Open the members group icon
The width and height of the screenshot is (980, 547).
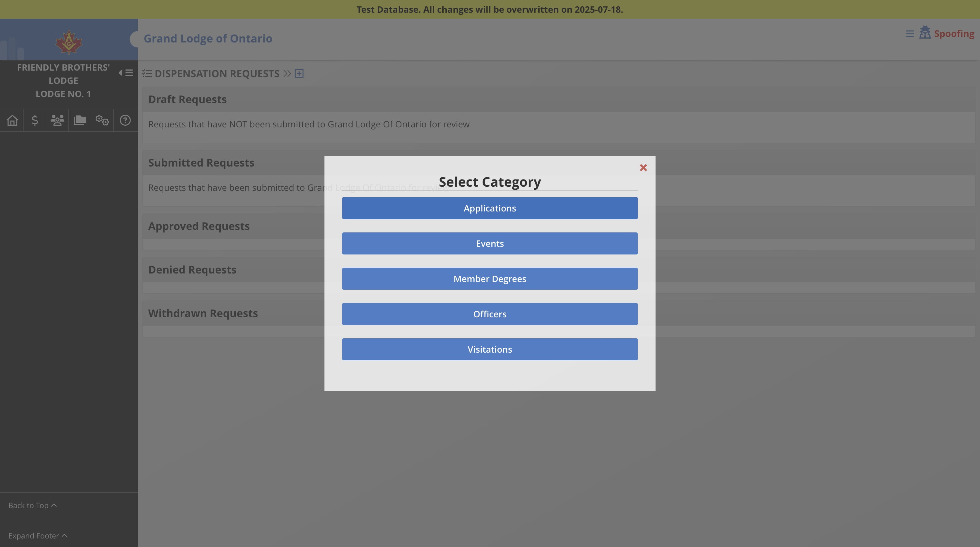[x=57, y=120]
